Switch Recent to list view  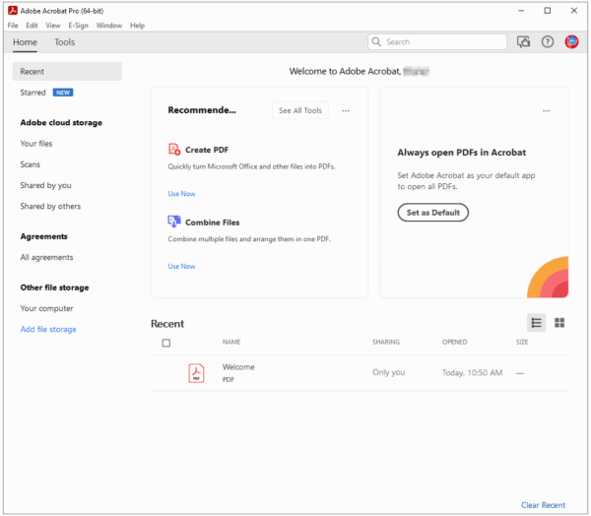click(x=536, y=323)
